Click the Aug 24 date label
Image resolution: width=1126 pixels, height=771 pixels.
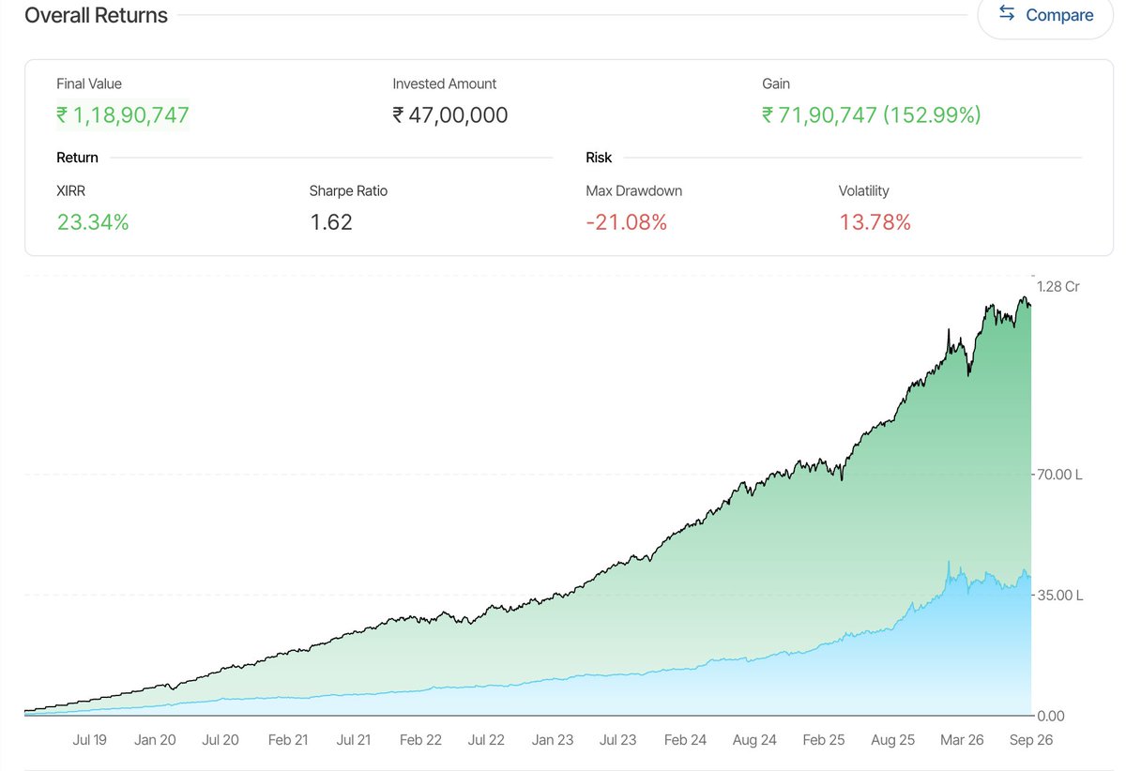coord(754,740)
